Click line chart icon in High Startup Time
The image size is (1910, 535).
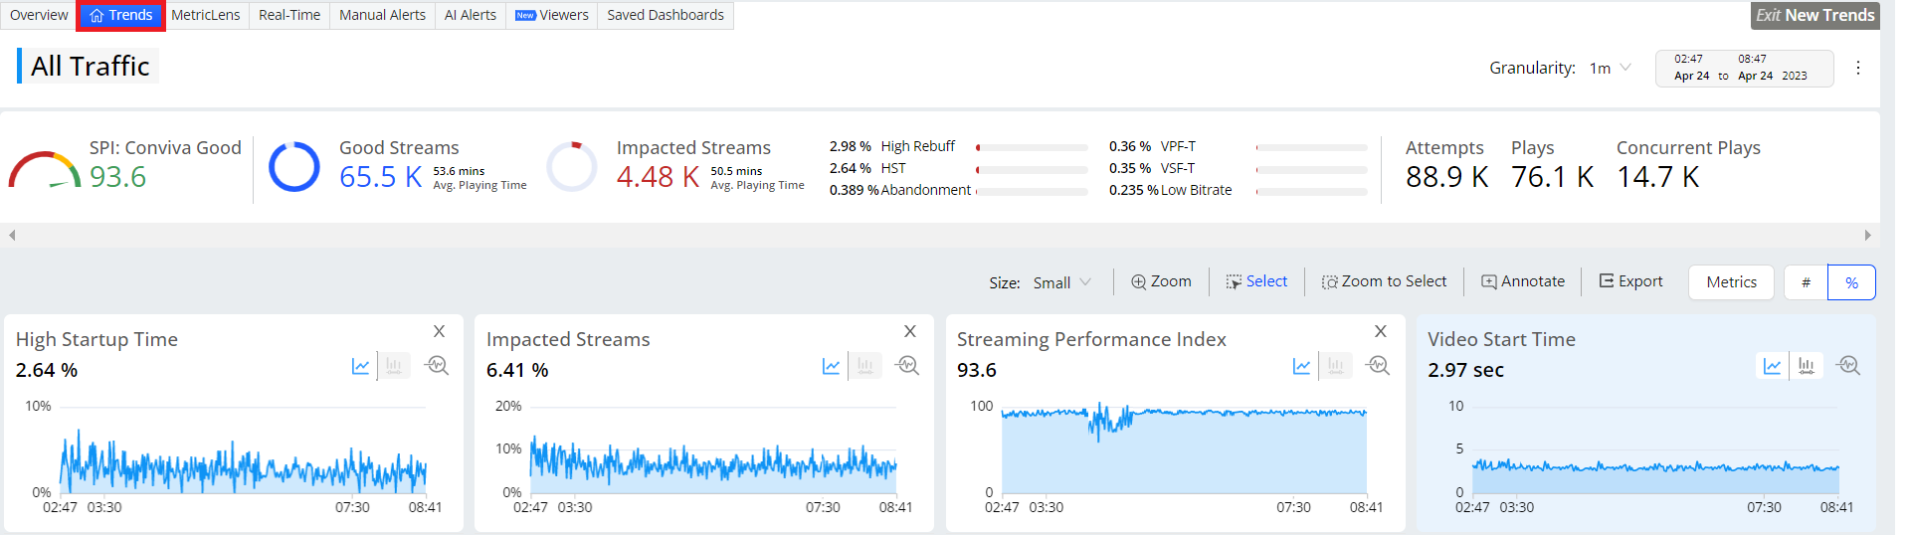pos(360,366)
